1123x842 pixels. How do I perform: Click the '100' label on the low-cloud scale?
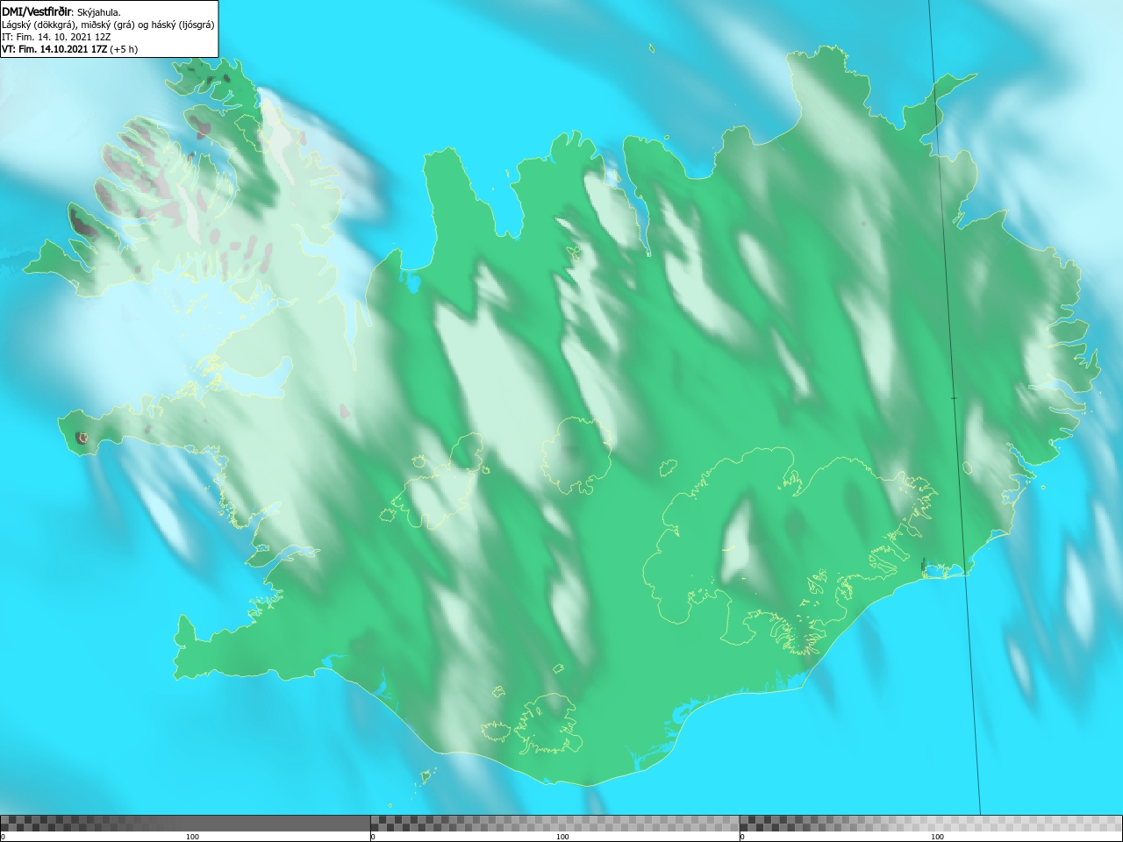(x=192, y=837)
